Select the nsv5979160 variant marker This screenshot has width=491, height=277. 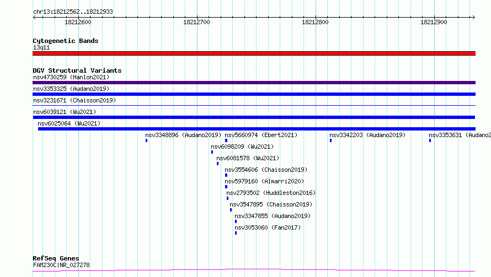(226, 187)
